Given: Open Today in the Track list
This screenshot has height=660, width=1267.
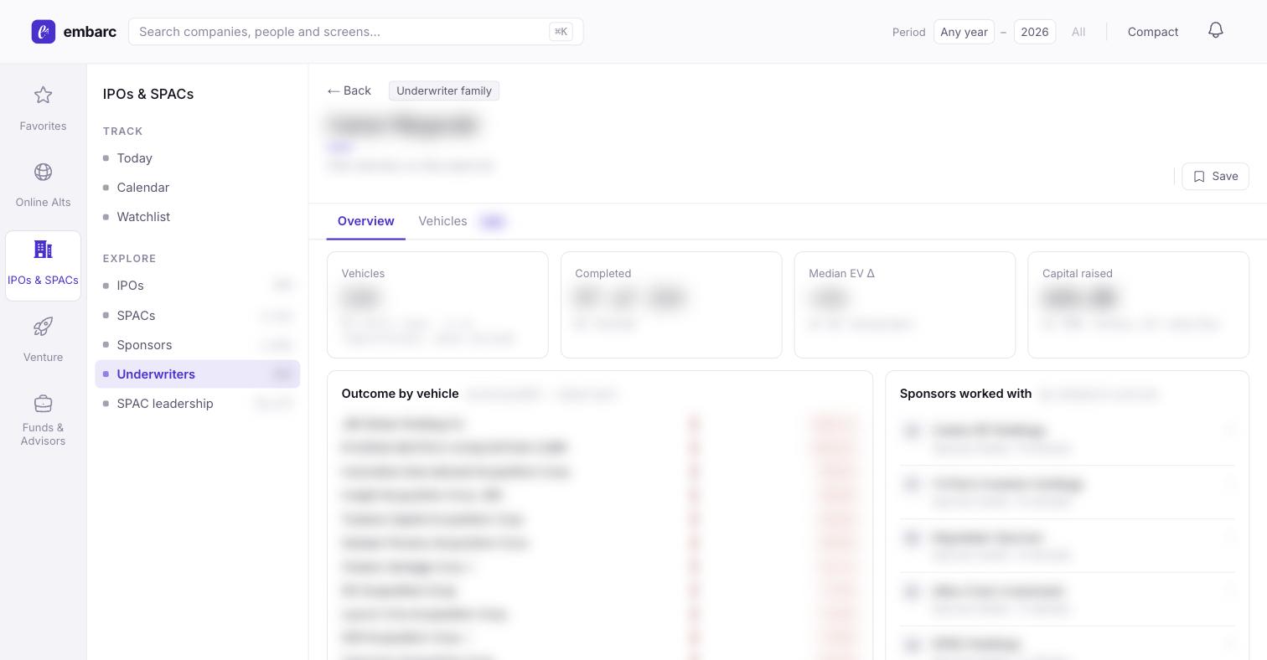Looking at the screenshot, I should [197, 158].
